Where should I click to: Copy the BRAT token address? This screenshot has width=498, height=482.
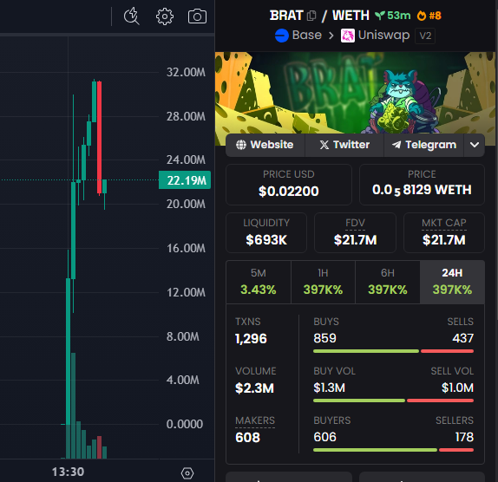pos(311,16)
